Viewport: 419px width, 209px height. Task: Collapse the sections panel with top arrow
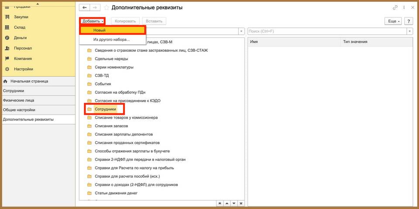[37, 3]
